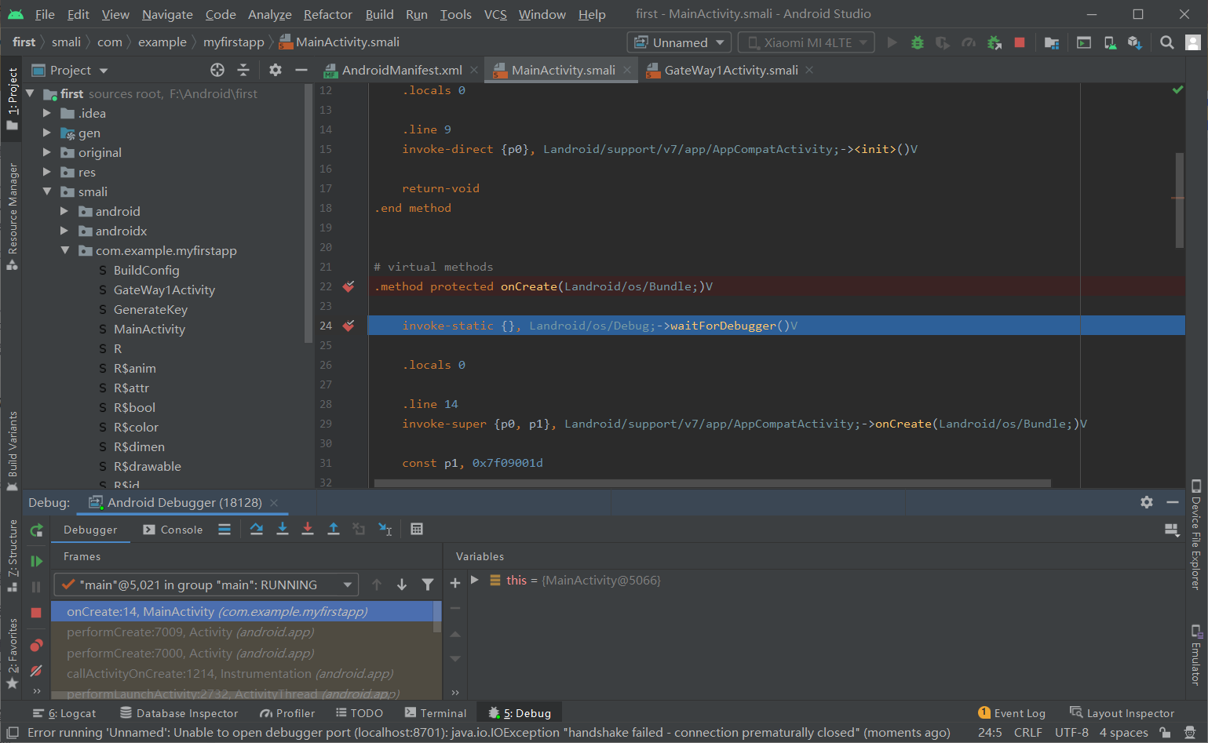Click the Run app play icon
Screen dimensions: 1208x743
pyautogui.click(x=892, y=42)
